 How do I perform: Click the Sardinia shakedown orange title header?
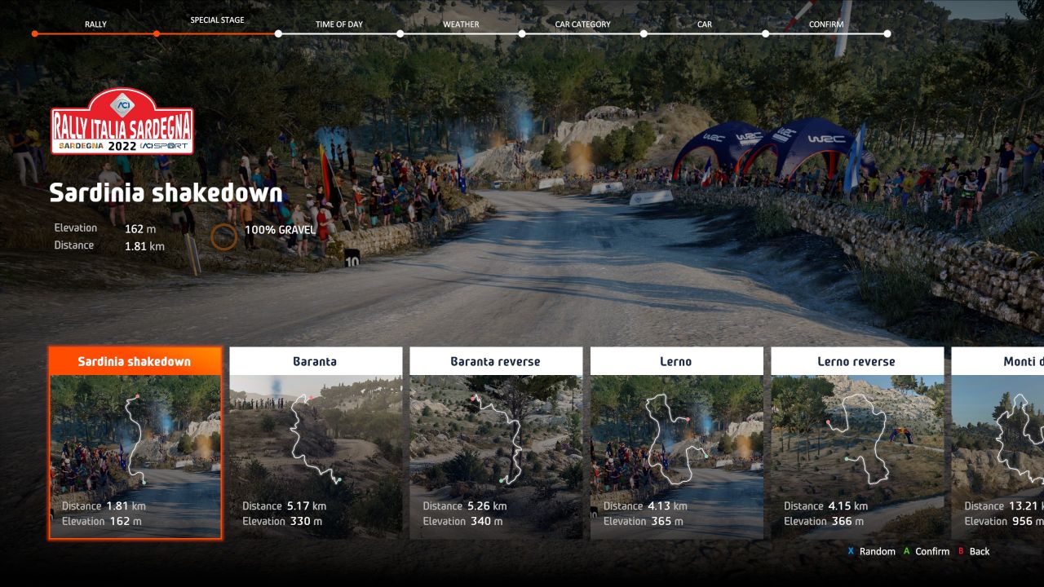(135, 361)
